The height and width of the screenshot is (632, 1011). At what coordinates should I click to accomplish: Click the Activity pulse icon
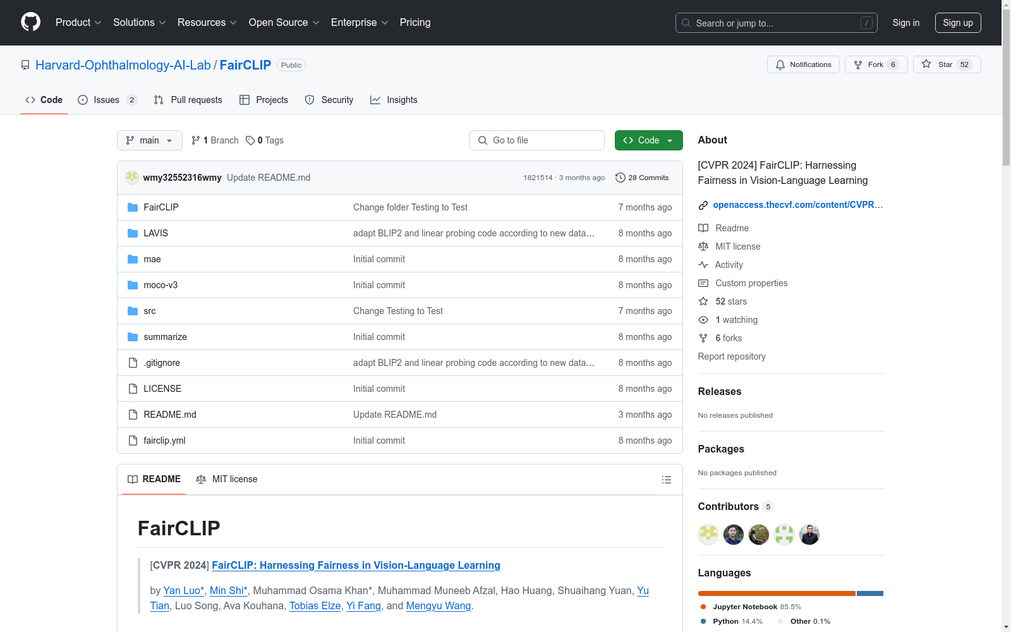(703, 265)
